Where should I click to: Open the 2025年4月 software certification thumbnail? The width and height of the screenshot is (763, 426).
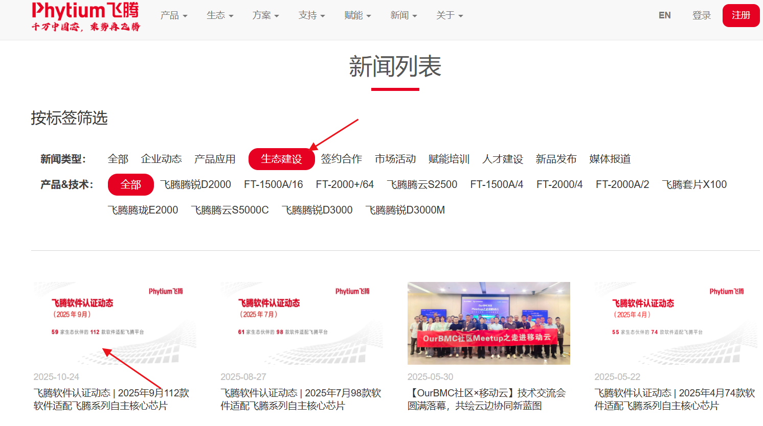point(676,323)
